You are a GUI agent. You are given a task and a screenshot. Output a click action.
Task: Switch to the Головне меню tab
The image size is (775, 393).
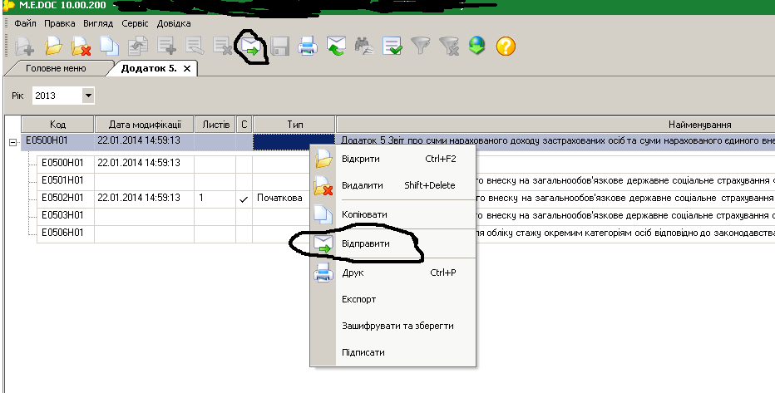[57, 68]
